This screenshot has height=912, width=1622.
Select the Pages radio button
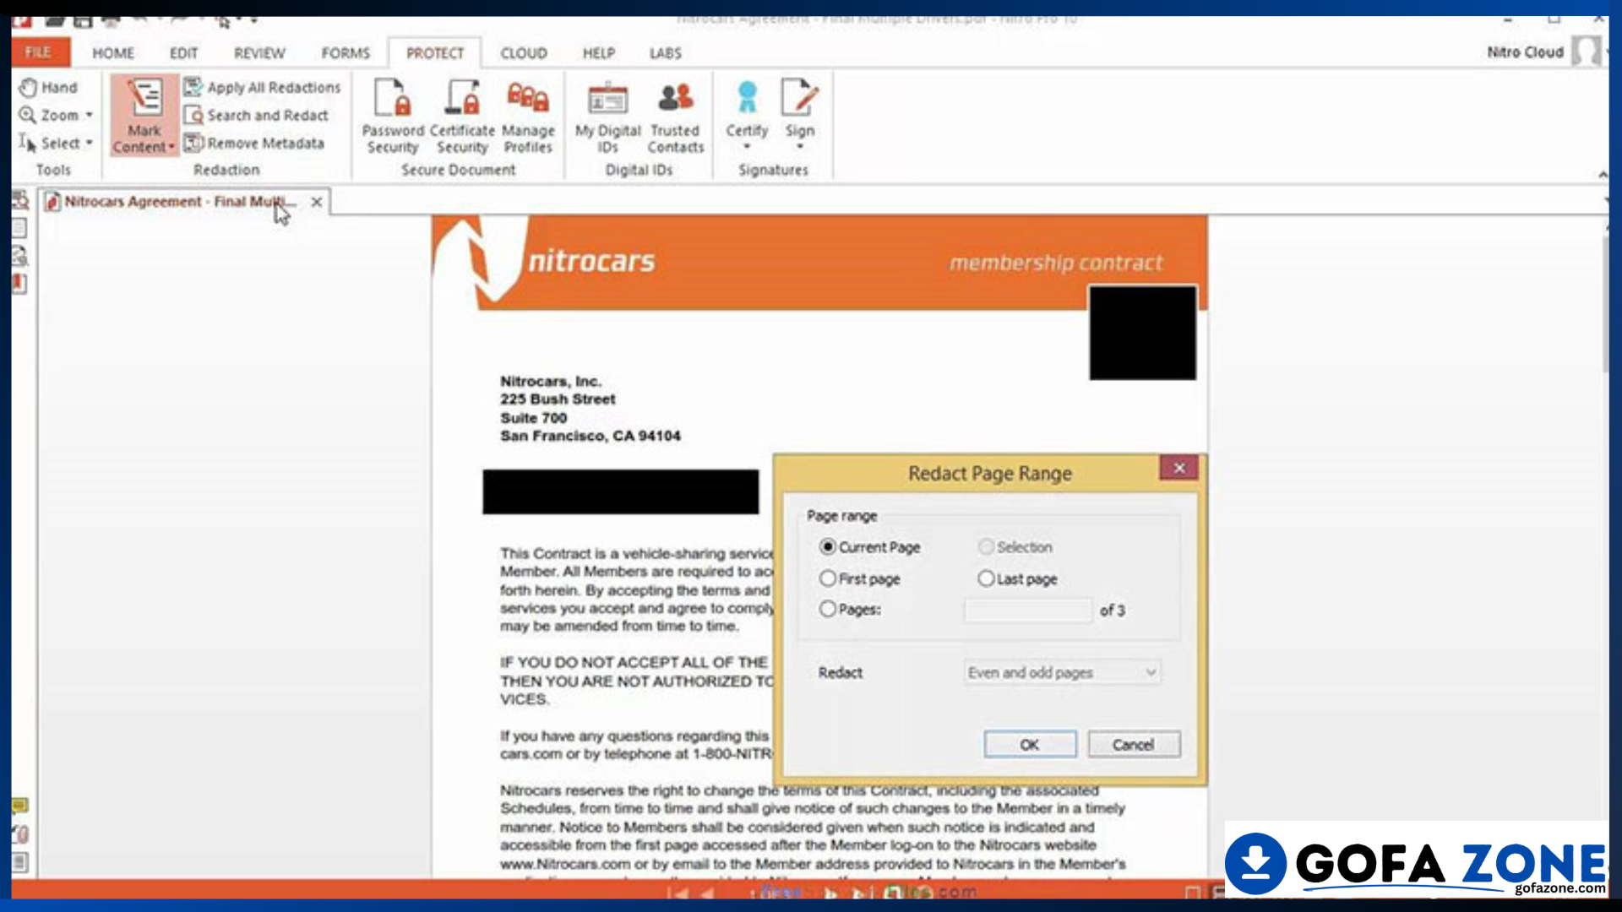(828, 609)
